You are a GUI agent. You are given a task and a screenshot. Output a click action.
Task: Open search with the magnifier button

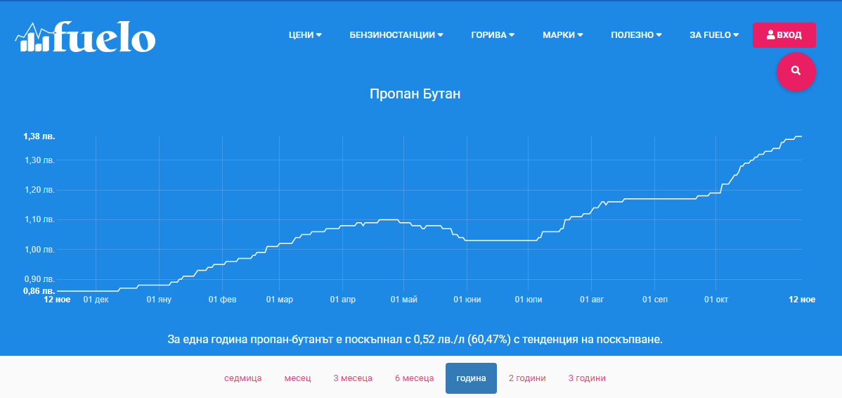click(x=796, y=71)
